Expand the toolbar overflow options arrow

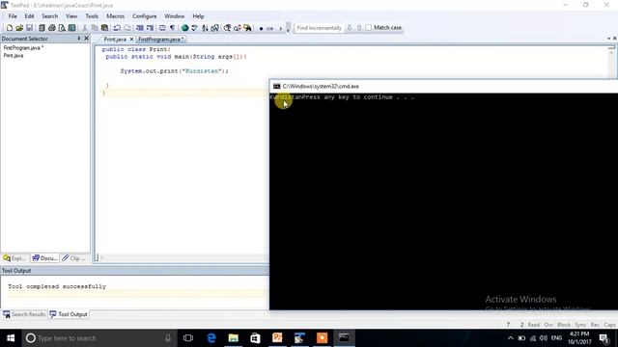tap(288, 28)
